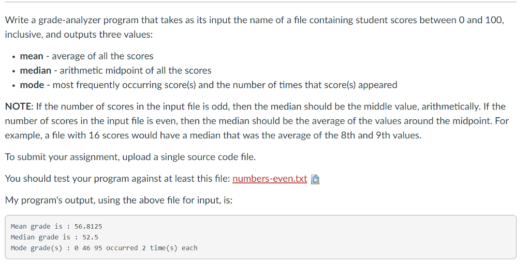530x267 pixels.
Task: Click the "To submit your assignment" paragraph
Action: click(130, 156)
